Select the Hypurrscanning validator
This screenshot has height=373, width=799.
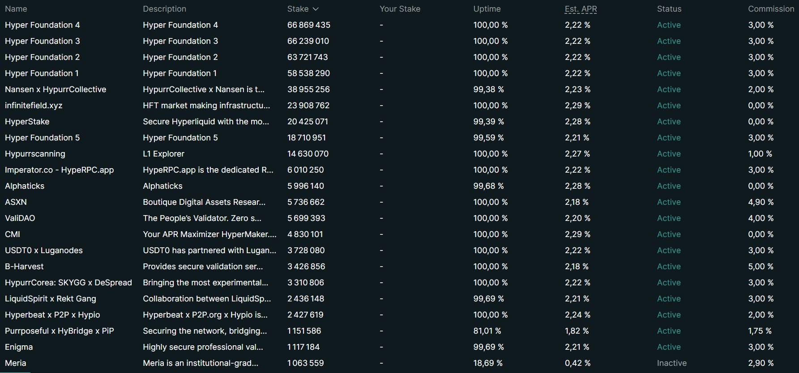35,153
